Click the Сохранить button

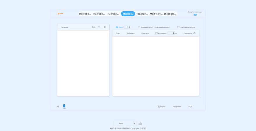click(x=188, y=33)
